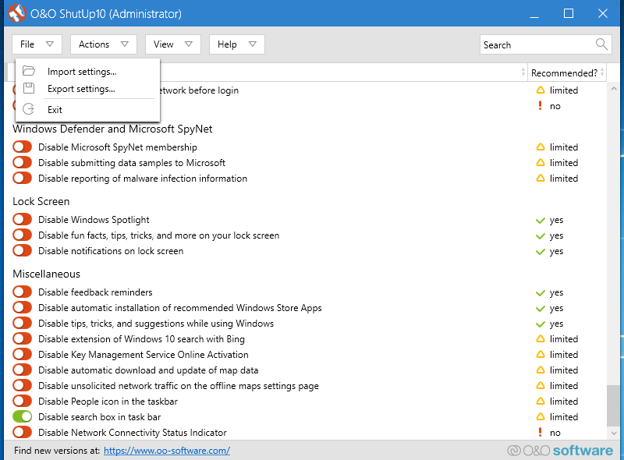This screenshot has width=624, height=460.
Task: Open the Help dropdown menu
Action: coord(237,44)
